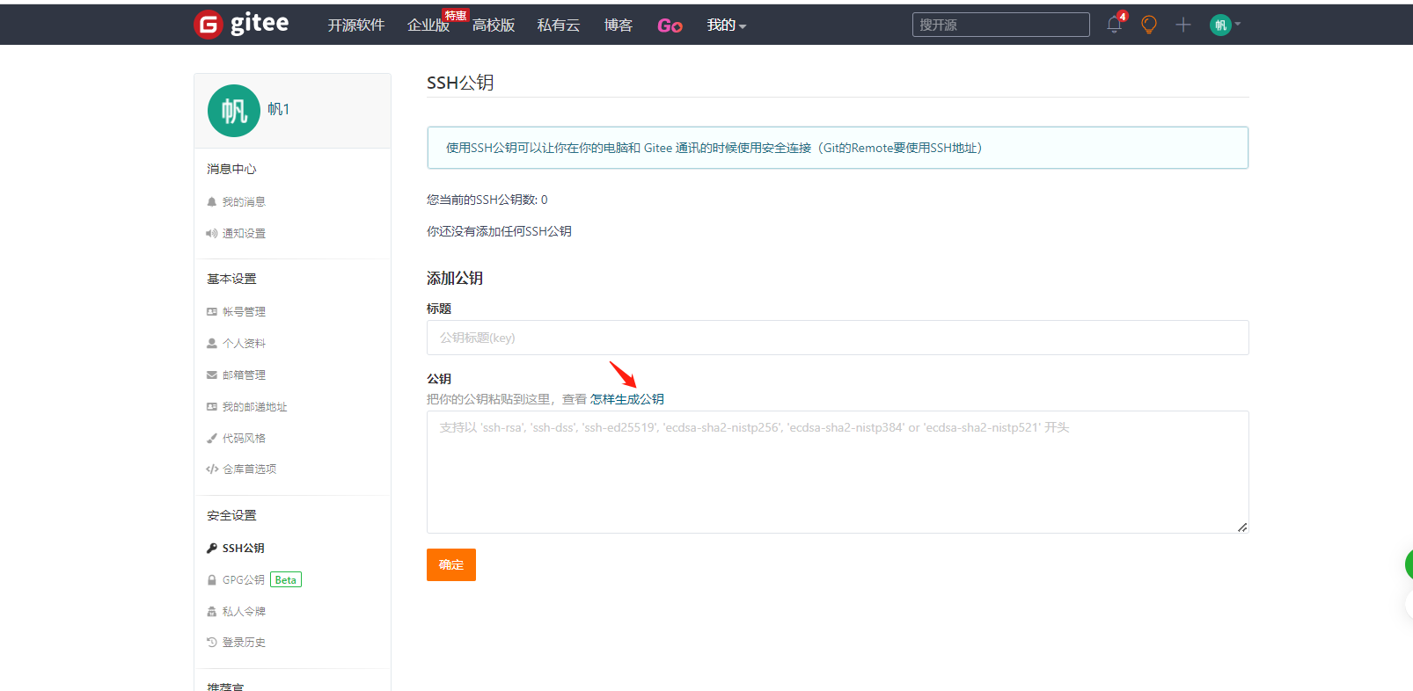Screen dimensions: 1413x691
Task: Open the 帆1 username link
Action: tap(279, 109)
